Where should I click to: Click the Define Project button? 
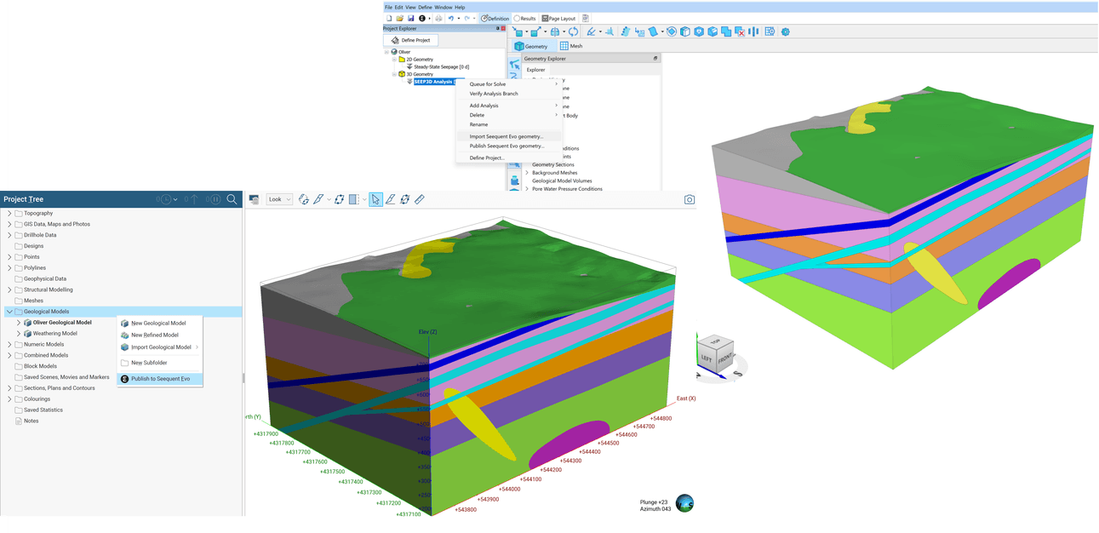click(x=410, y=40)
